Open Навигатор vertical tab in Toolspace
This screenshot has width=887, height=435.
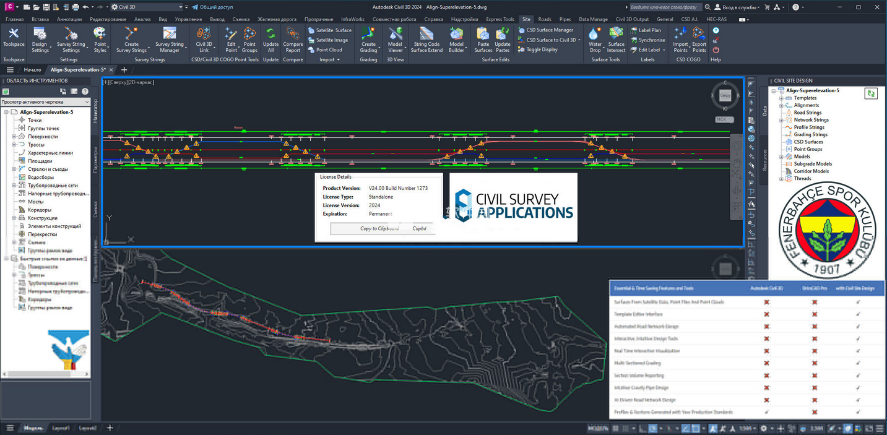point(95,111)
